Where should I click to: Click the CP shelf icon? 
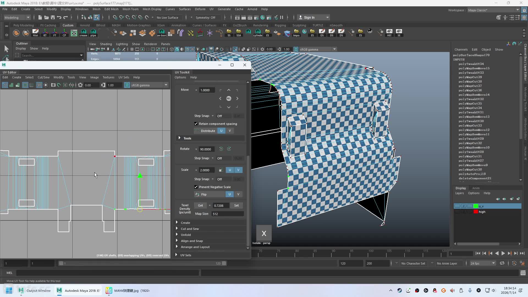[64, 33]
